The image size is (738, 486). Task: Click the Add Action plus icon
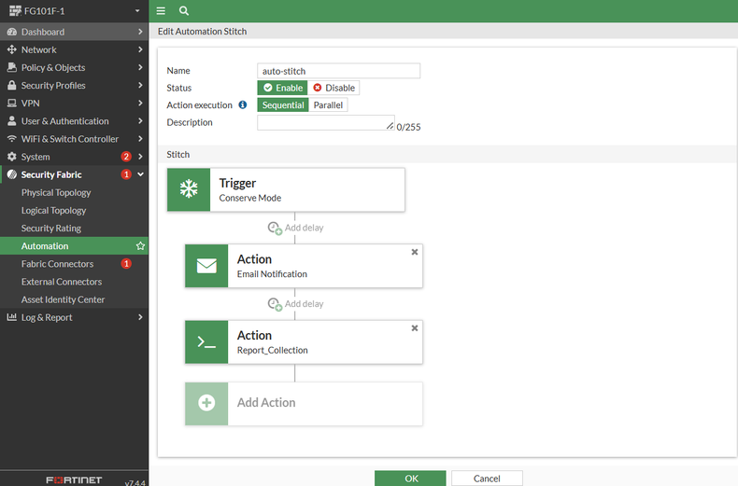[x=206, y=403]
